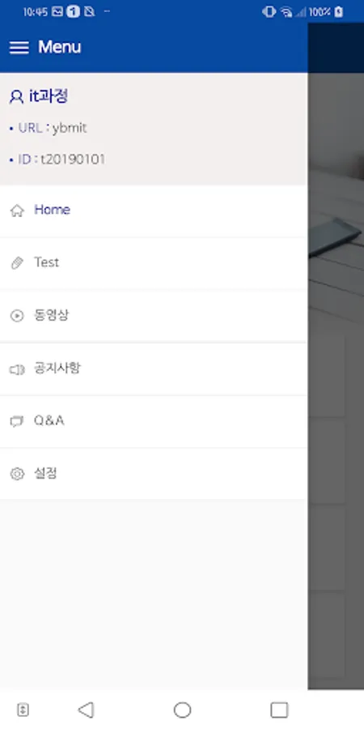This screenshot has height=729, width=364.
Task: Open the Q&A menu entry
Action: pos(153,422)
